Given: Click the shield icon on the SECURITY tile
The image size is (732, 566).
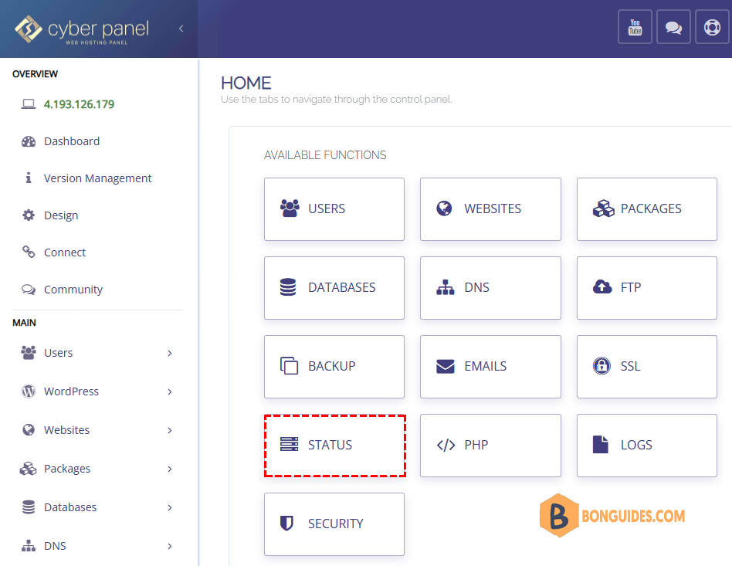Looking at the screenshot, I should [286, 523].
